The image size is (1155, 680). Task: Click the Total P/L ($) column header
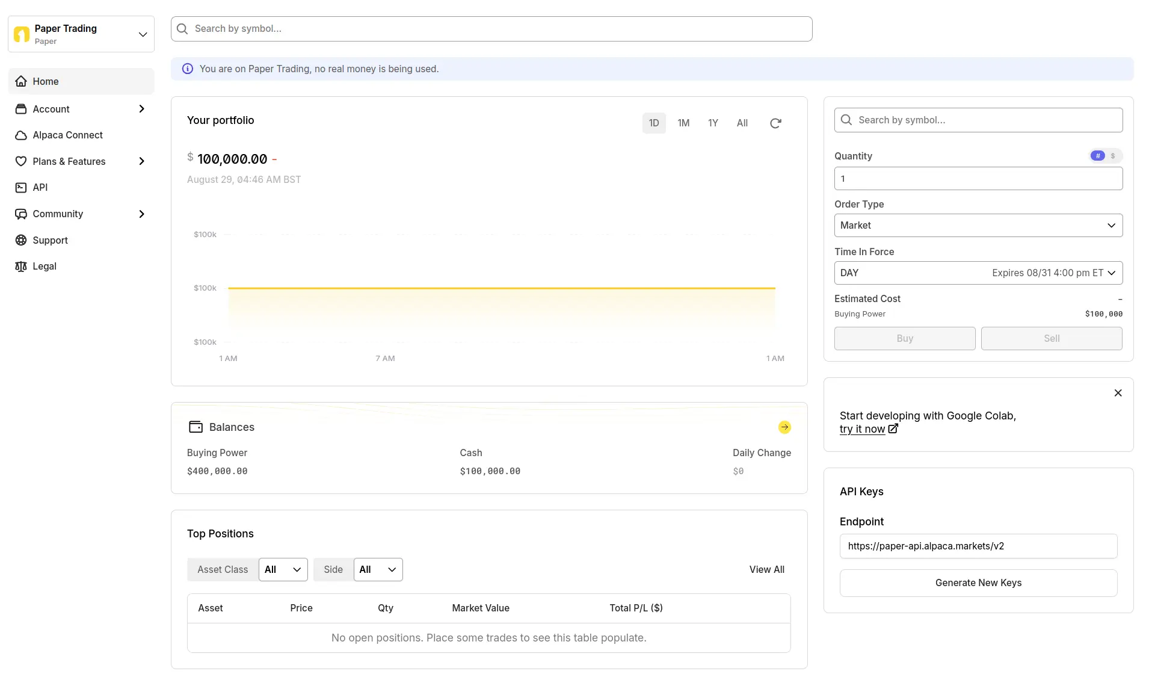[x=636, y=608]
